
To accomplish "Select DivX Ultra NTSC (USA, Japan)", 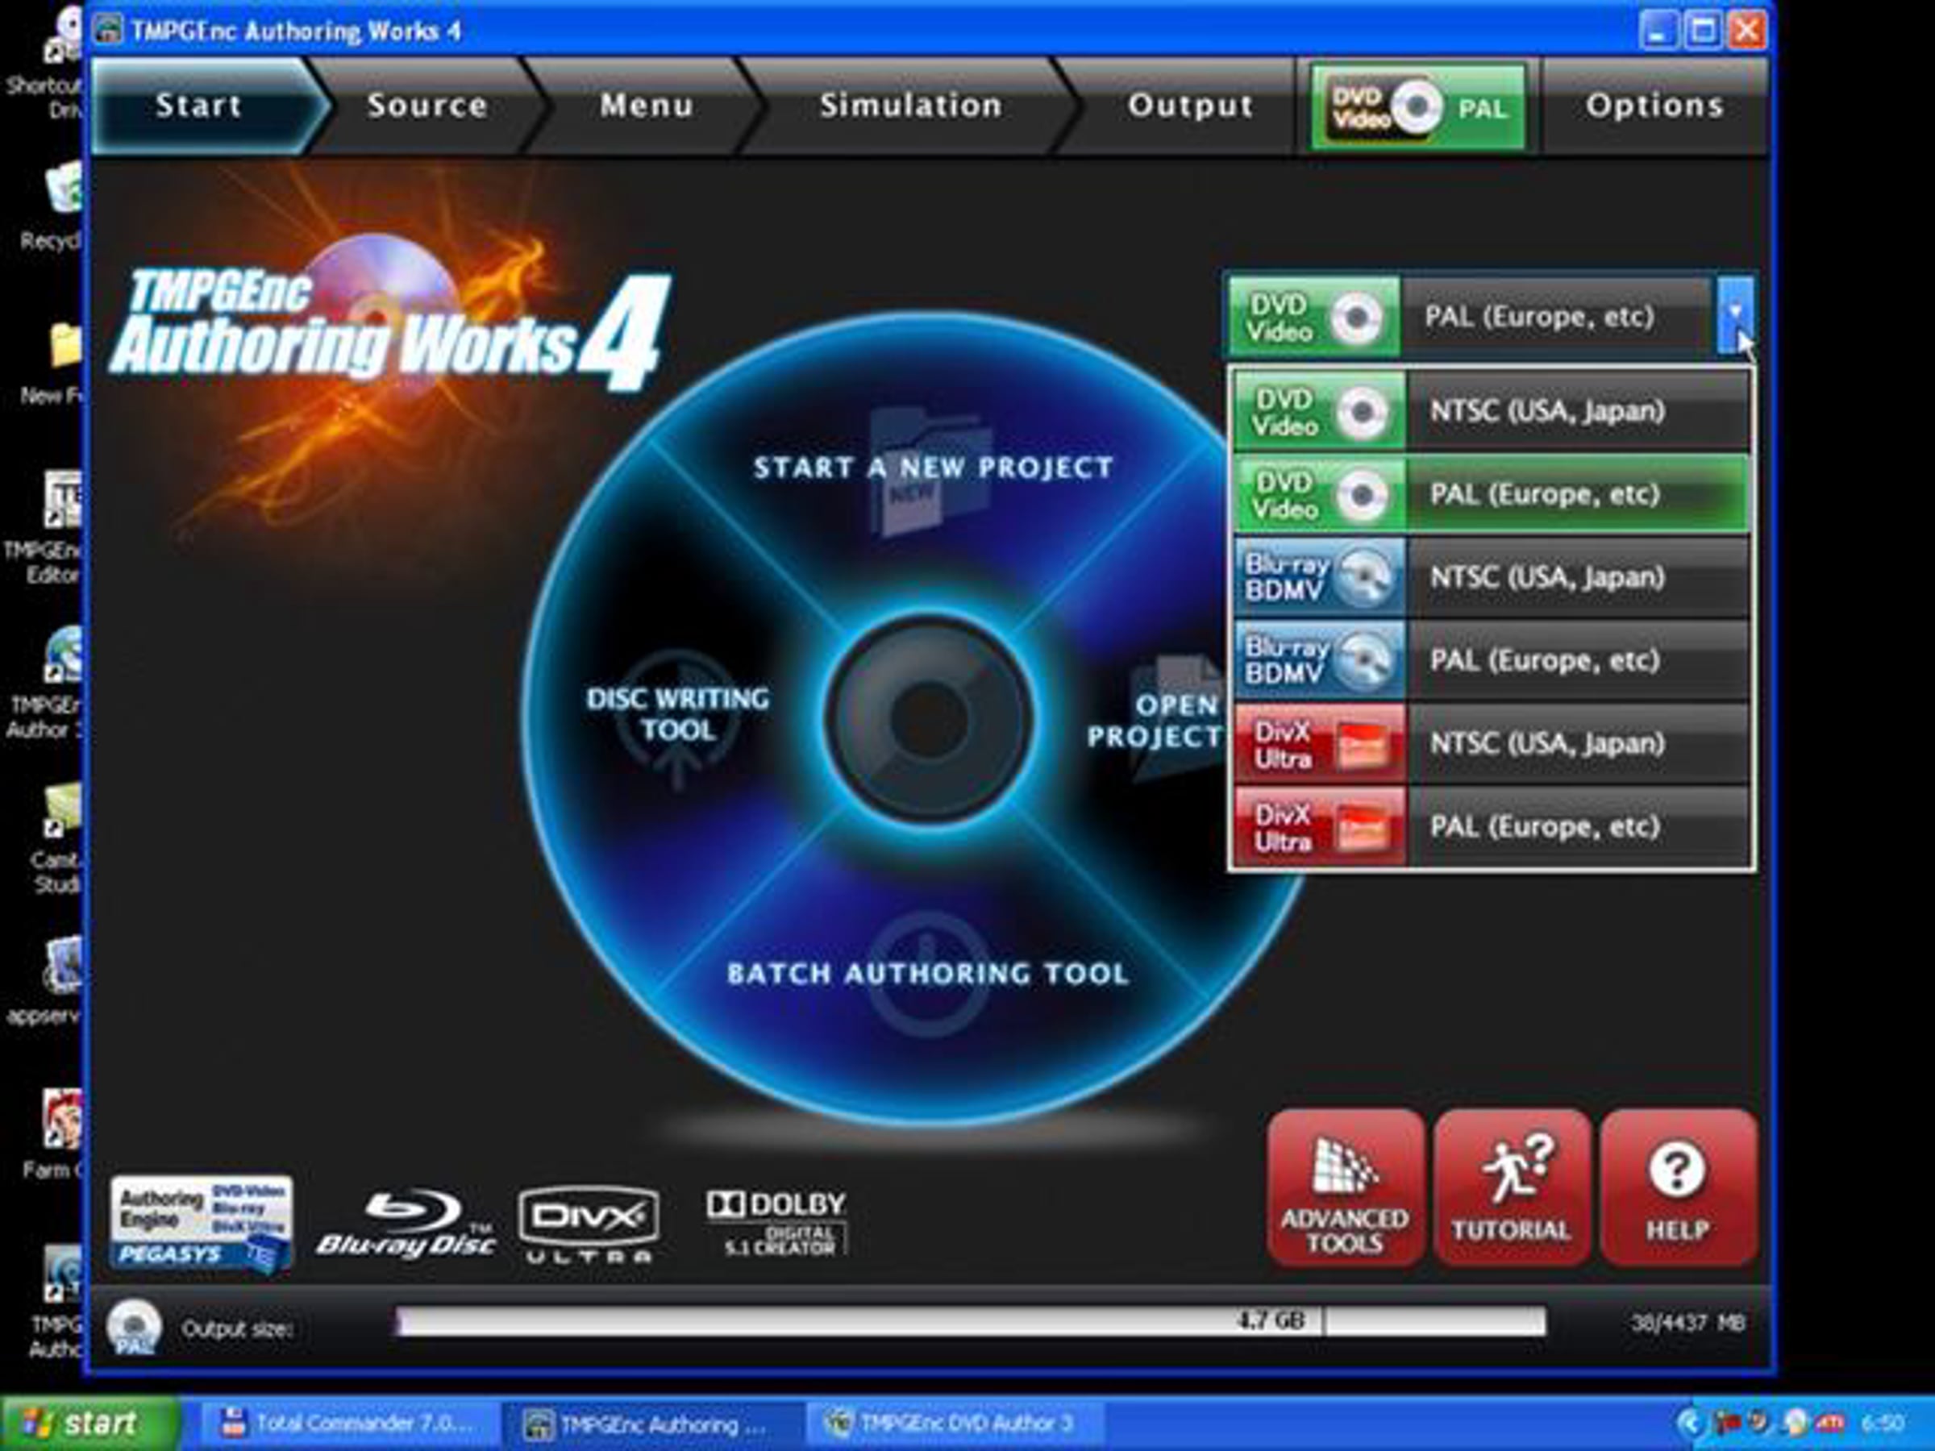I will pos(1492,743).
